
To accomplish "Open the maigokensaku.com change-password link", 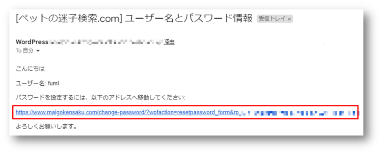I will click(x=187, y=112).
